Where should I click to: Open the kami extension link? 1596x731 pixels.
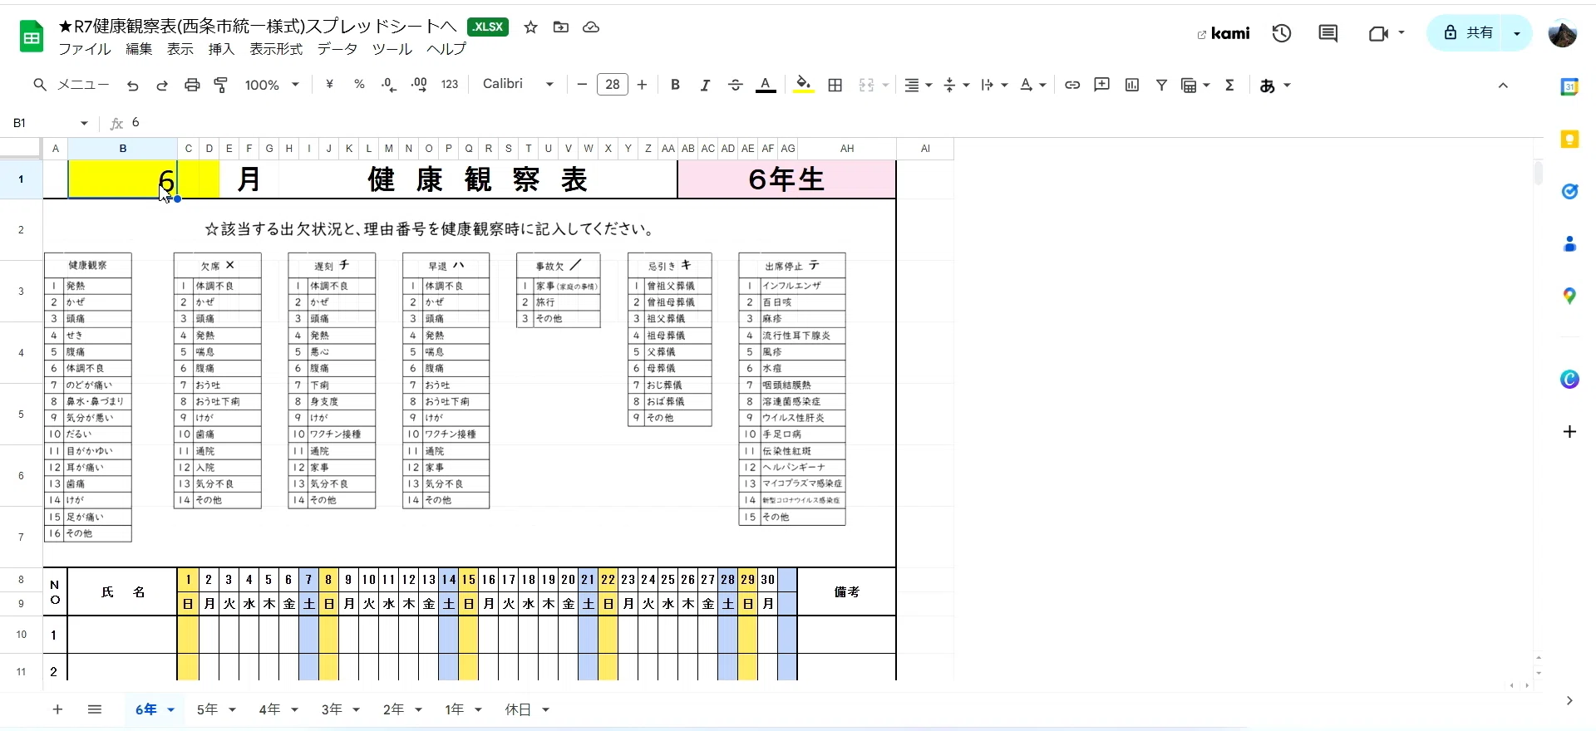tap(1224, 33)
